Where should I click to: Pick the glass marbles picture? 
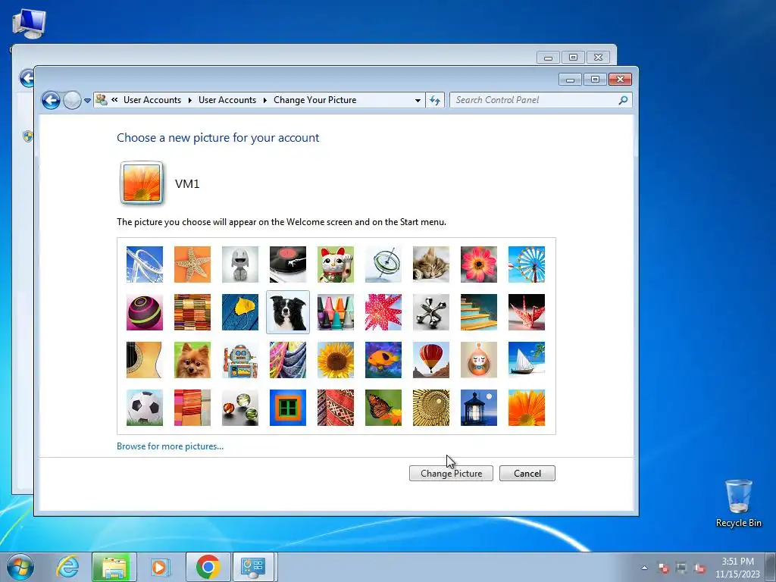click(x=240, y=408)
